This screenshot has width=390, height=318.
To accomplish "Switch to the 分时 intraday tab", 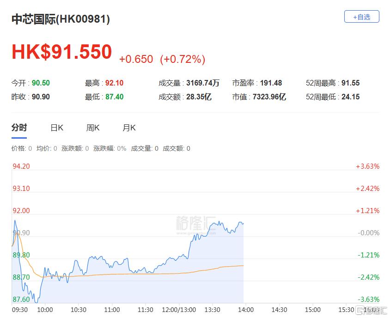I will pyautogui.click(x=19, y=128).
